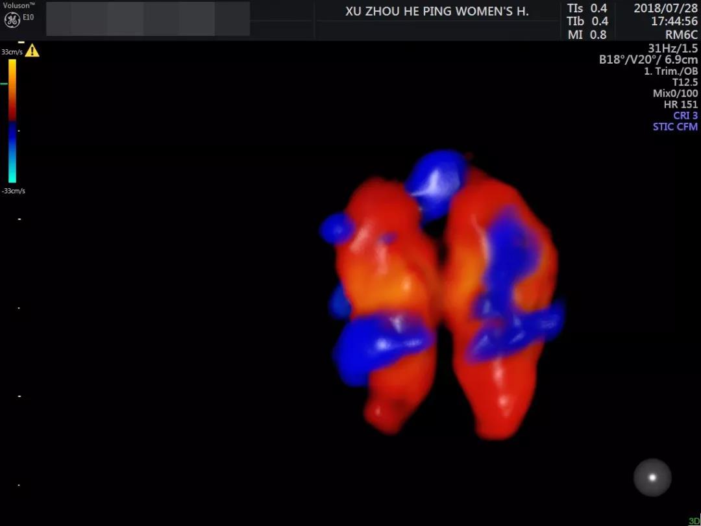Click the green 3D mode indicator
Image resolution: width=701 pixels, height=526 pixels.
click(x=694, y=520)
